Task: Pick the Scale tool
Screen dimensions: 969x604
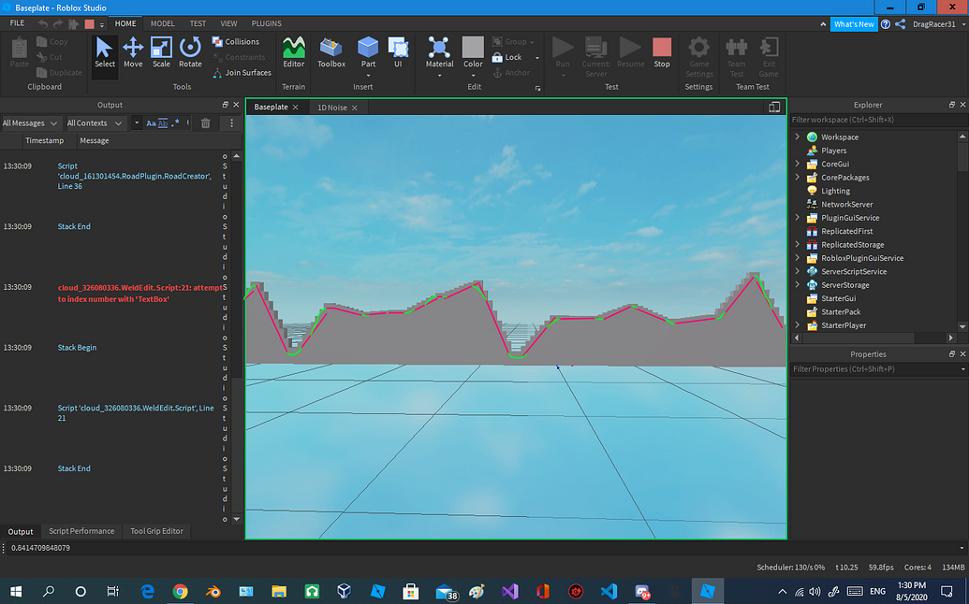Action: 161,53
